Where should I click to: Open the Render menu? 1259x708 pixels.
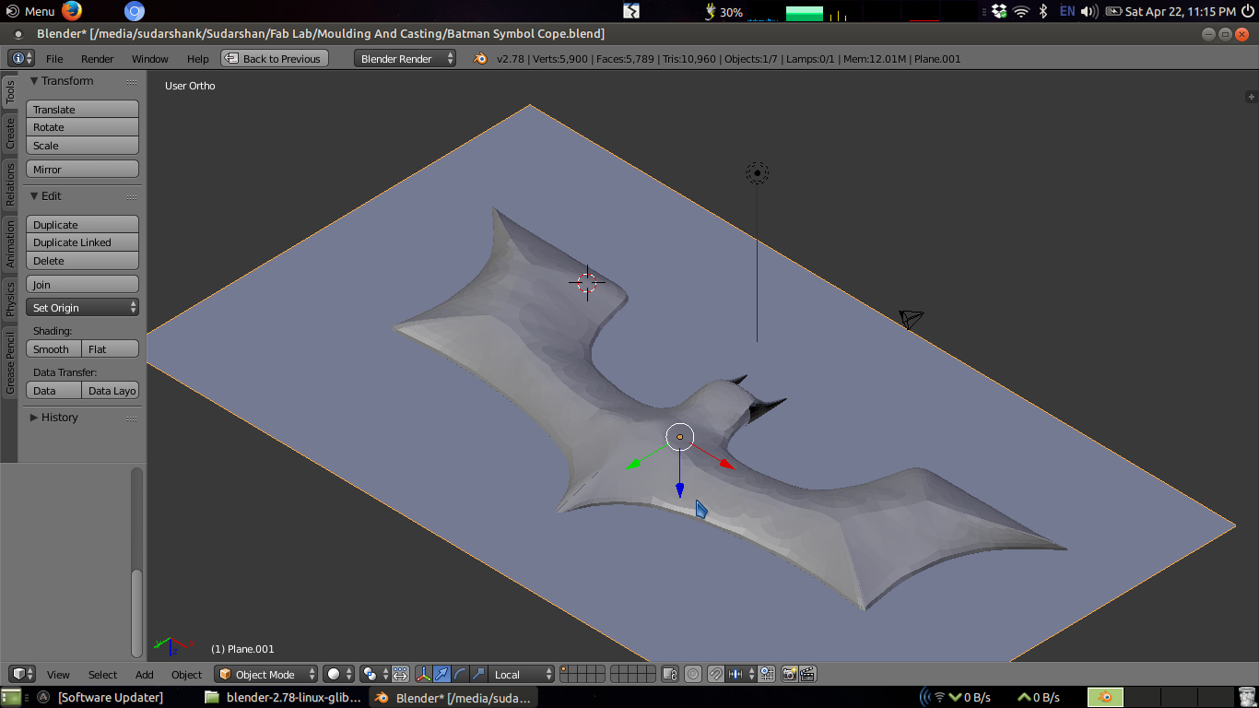pos(97,59)
